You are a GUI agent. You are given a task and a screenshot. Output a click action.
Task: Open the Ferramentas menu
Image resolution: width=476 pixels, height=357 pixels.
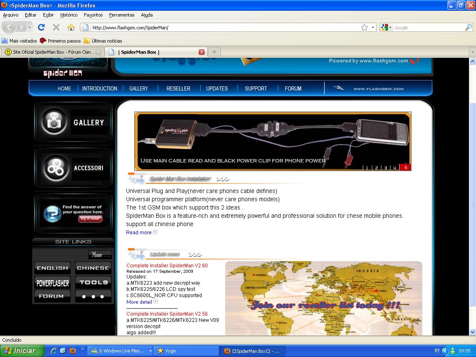[122, 15]
